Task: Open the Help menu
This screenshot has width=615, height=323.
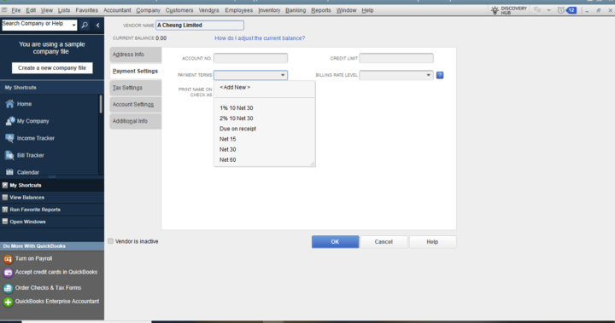Action: 367,10
